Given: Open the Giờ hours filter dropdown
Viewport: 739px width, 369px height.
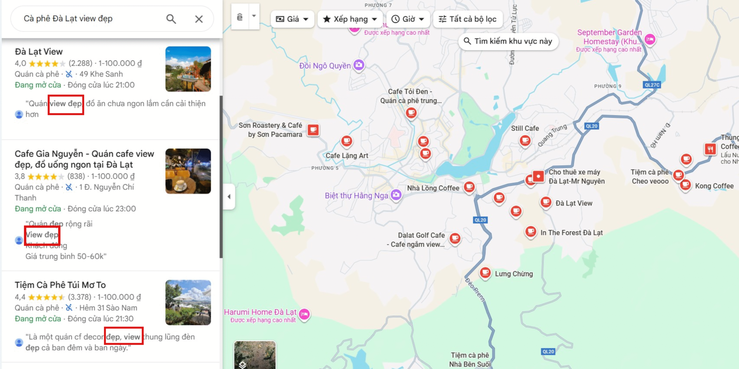Looking at the screenshot, I should (x=408, y=19).
